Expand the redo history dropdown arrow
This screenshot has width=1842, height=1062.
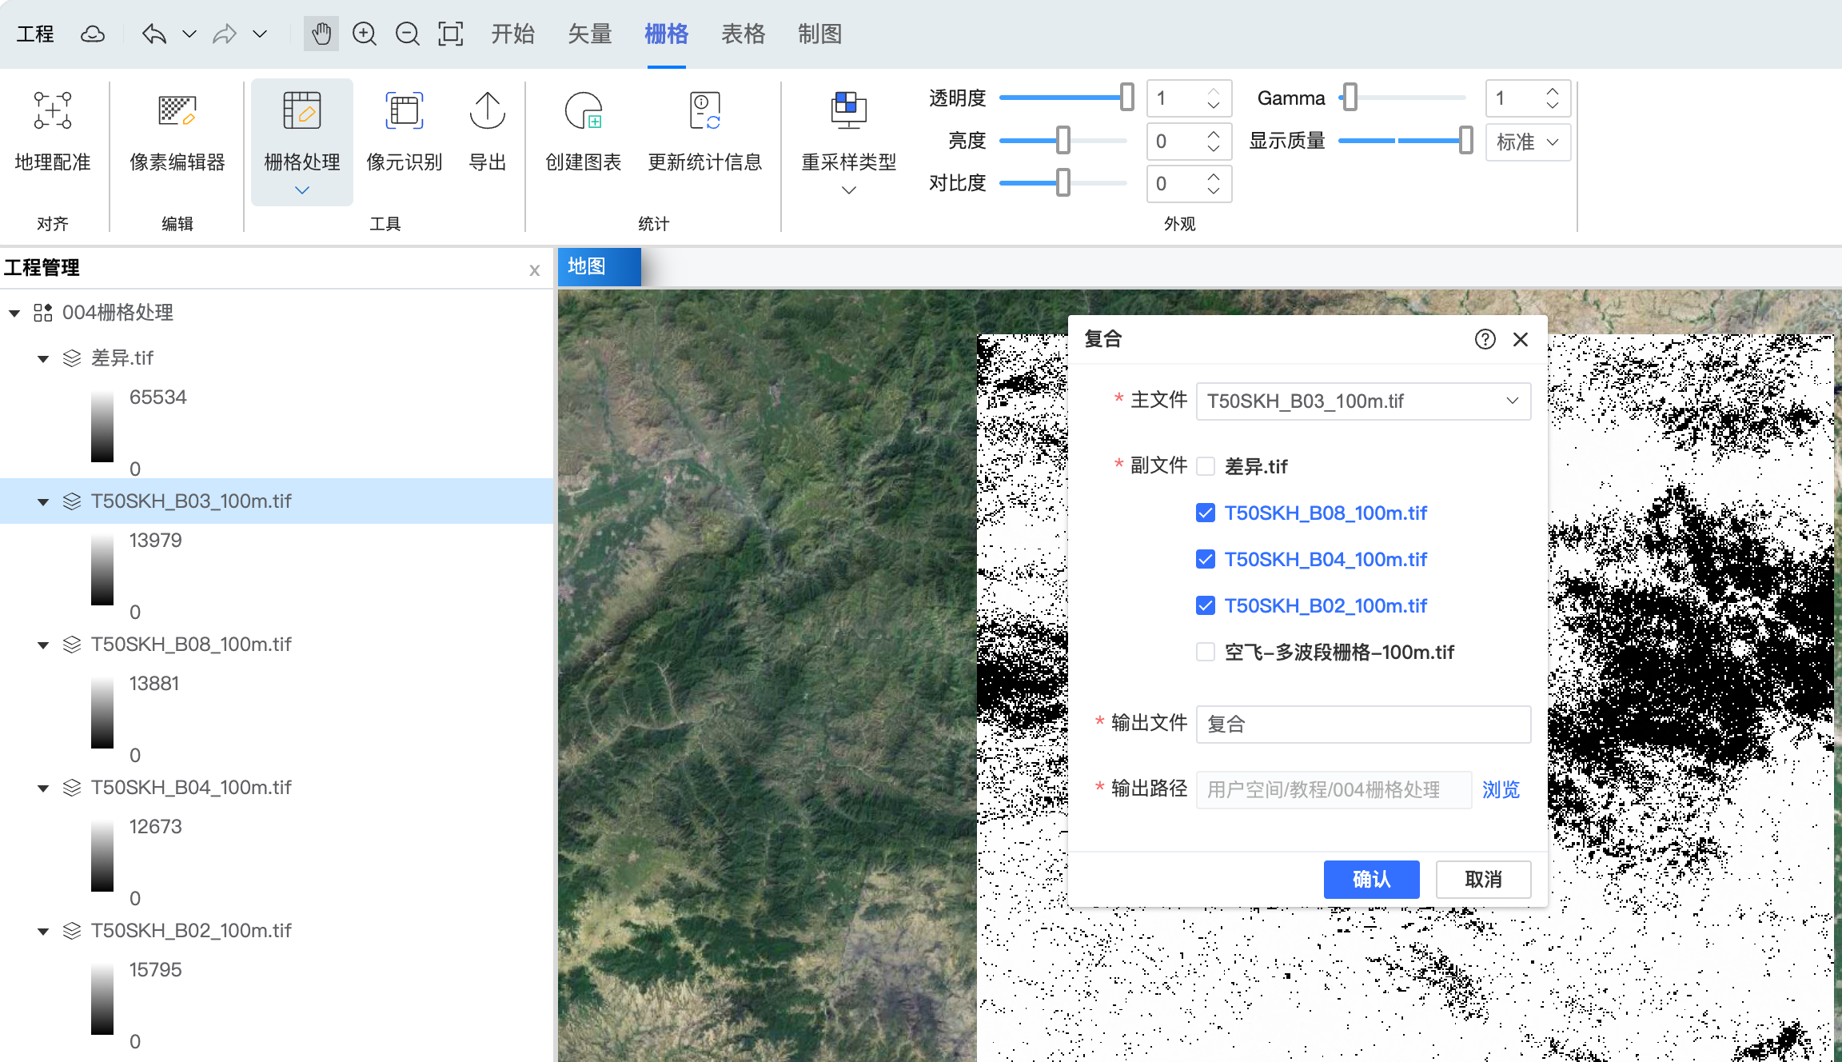tap(260, 34)
